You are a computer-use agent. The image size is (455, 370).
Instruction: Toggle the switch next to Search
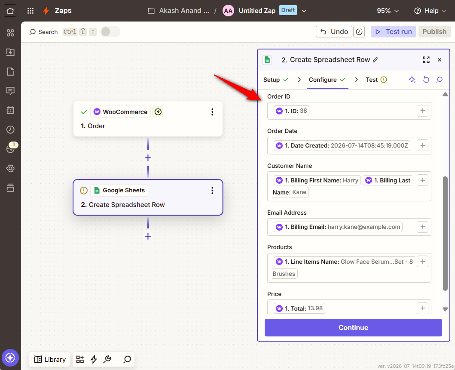[110, 32]
